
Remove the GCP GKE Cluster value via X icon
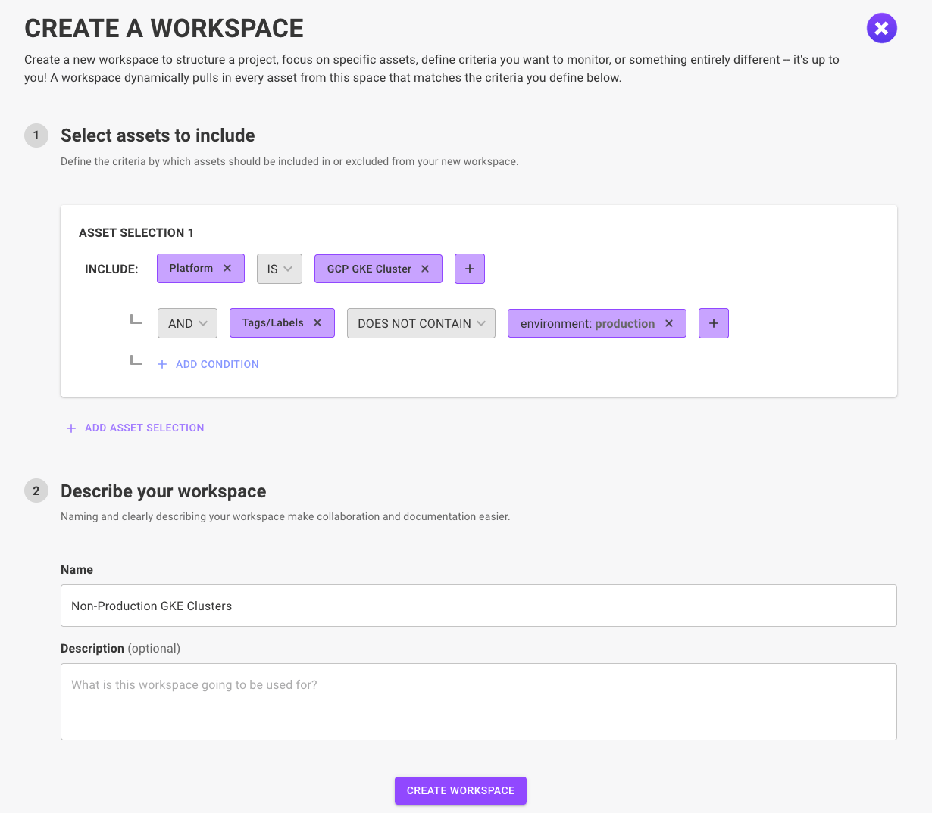tap(425, 268)
